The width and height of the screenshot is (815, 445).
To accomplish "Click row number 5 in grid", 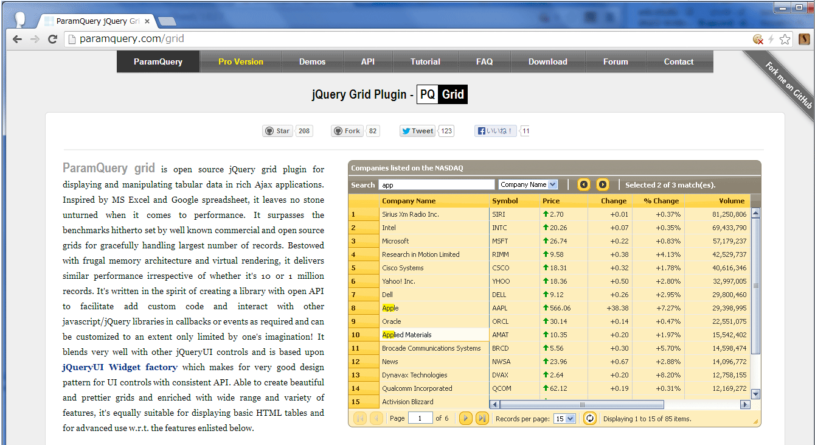I will [364, 268].
